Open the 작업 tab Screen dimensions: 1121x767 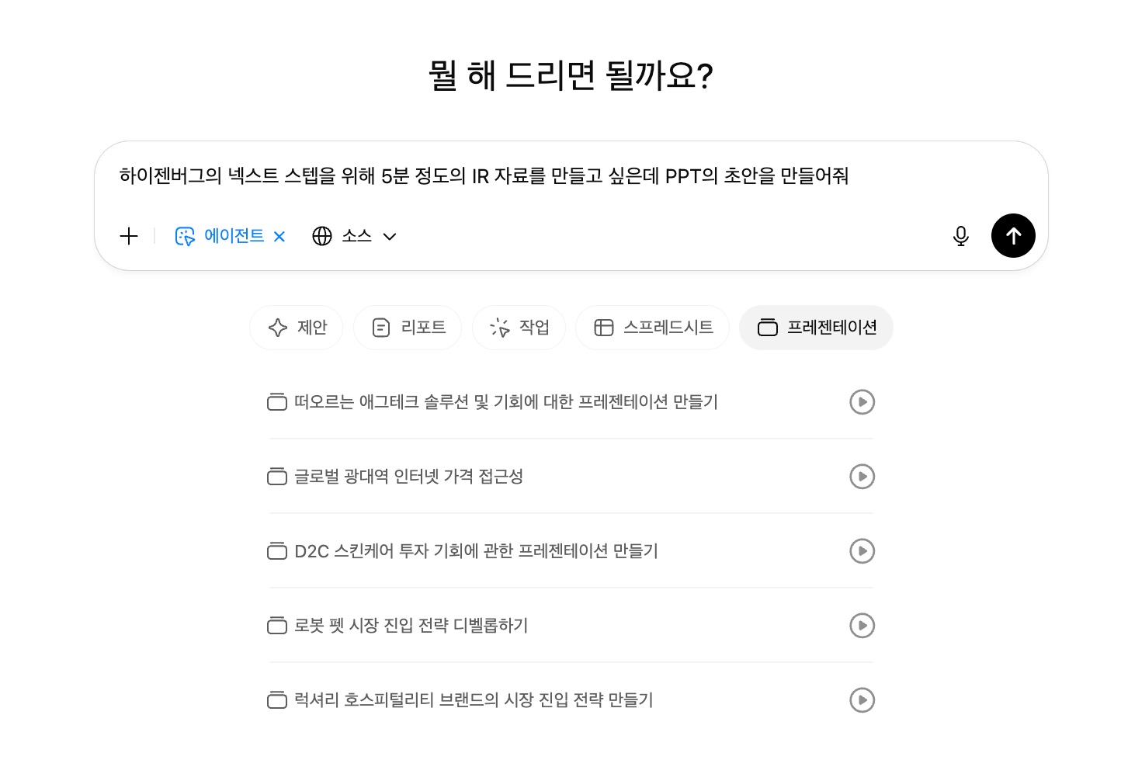(519, 328)
